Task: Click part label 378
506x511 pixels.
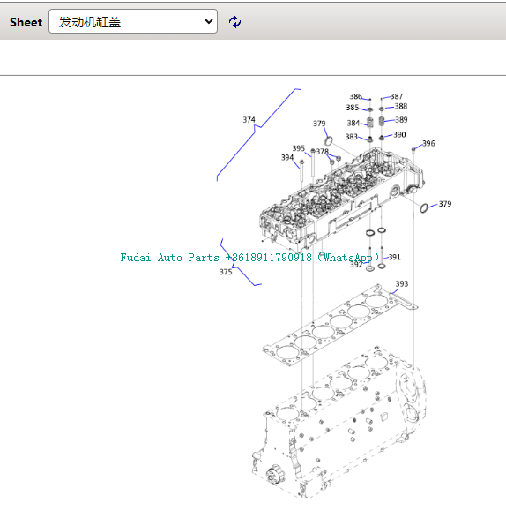Action: click(323, 152)
